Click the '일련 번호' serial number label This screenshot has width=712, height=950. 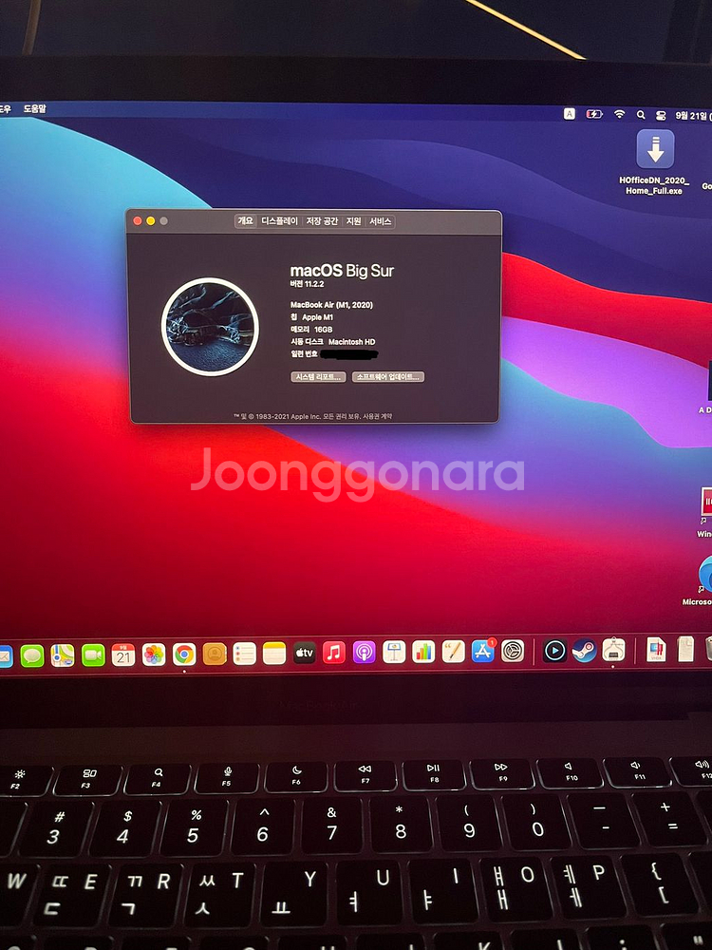304,353
